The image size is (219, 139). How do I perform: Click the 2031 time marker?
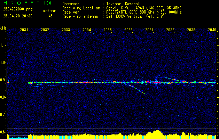24,30
